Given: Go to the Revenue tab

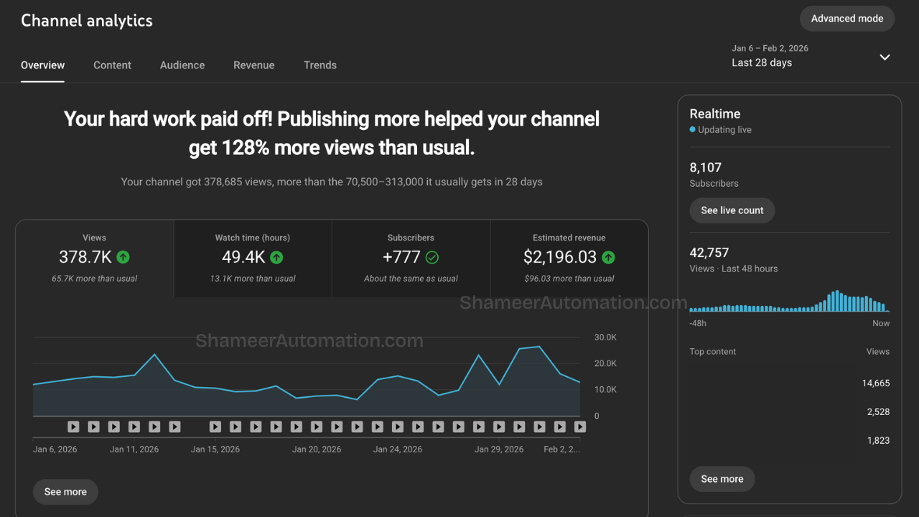Looking at the screenshot, I should (x=253, y=65).
